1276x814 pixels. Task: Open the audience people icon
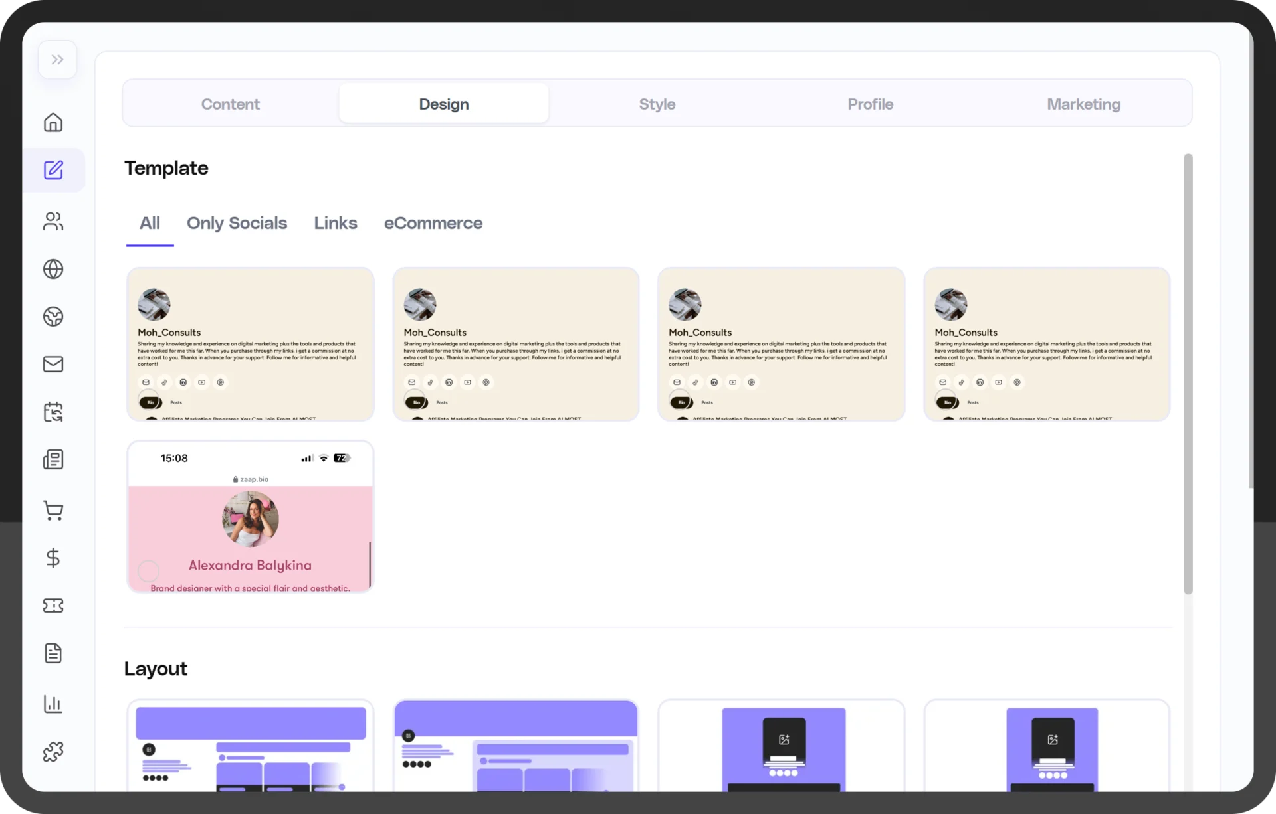[53, 221]
